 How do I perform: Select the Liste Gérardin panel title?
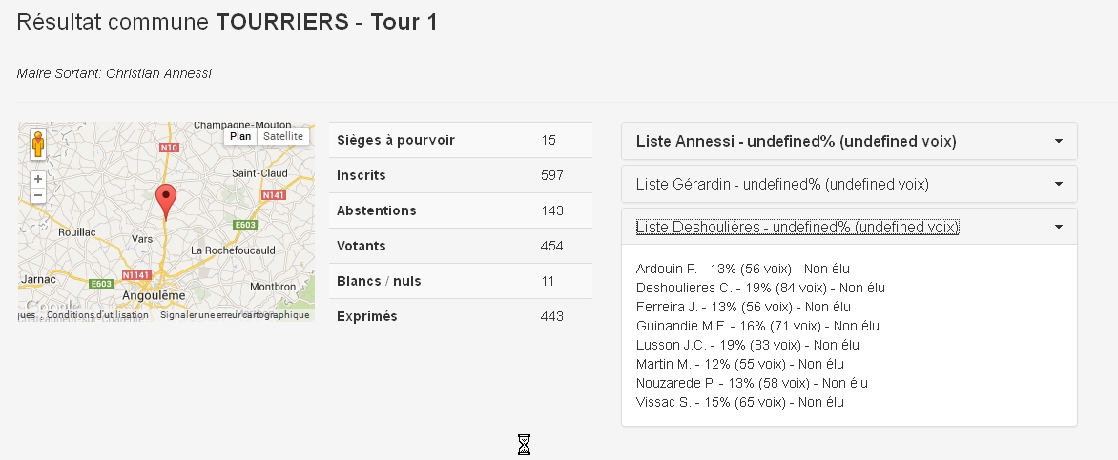point(781,184)
